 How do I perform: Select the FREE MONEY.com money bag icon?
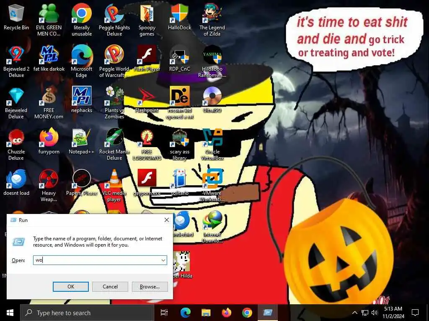(x=49, y=103)
